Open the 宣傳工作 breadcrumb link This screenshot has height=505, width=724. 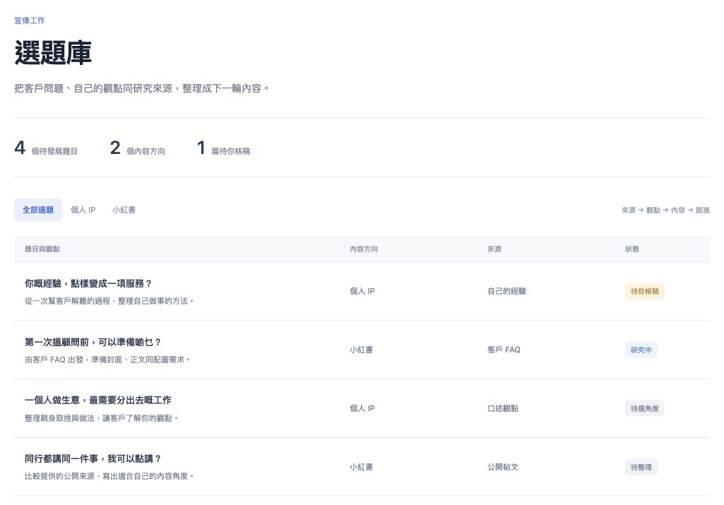click(x=30, y=20)
